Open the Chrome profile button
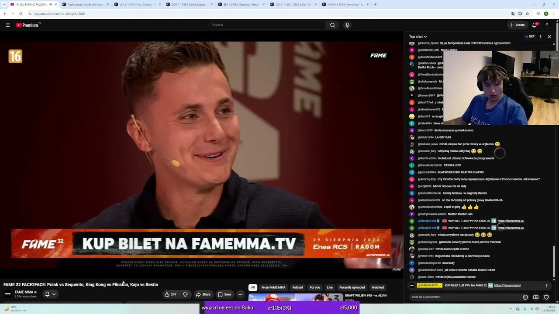559x314 pixels. (x=546, y=14)
